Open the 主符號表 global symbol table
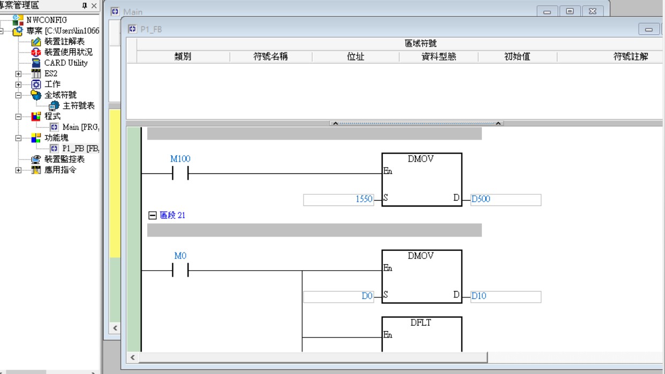Image resolution: width=665 pixels, height=374 pixels. (x=78, y=105)
